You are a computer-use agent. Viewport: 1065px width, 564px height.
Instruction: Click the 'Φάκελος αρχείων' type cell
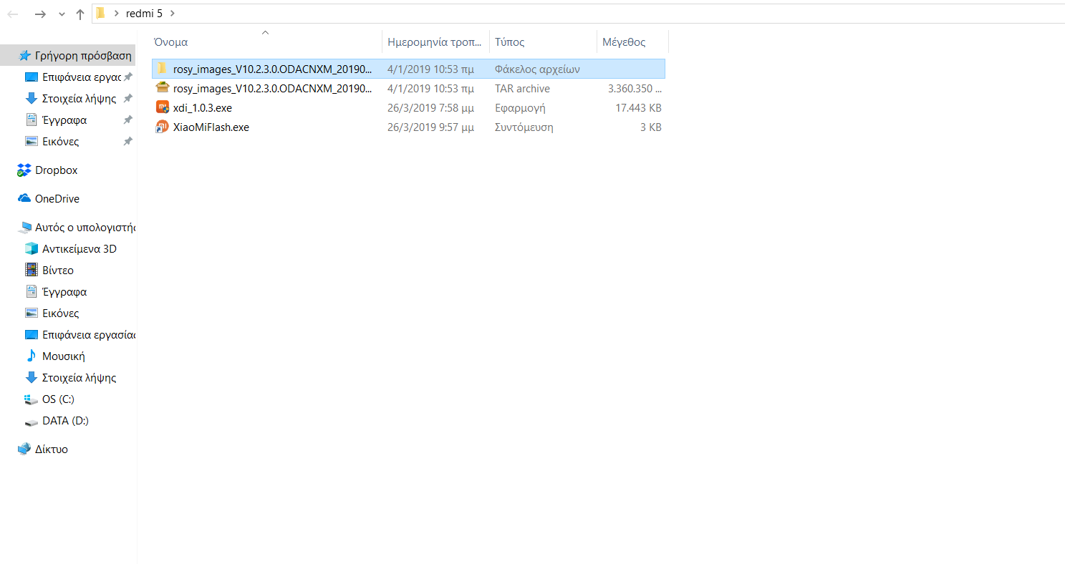click(x=537, y=69)
